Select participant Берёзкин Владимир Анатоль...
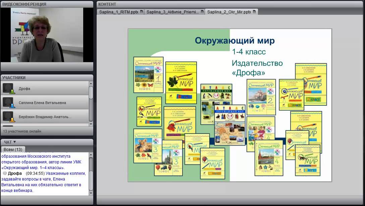Screen dimensions: 365x206 tap(45, 116)
